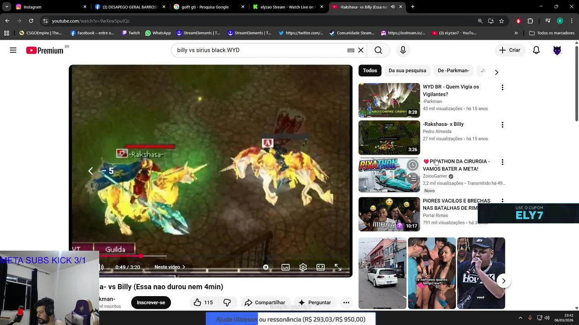Go back in Chrome
579x325 pixels.
pyautogui.click(x=7, y=21)
